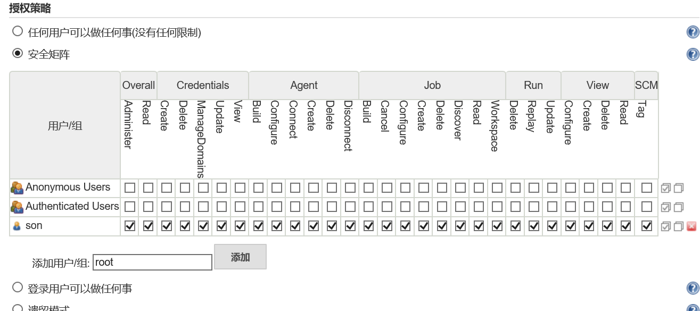This screenshot has width=700, height=311.
Task: Enable SCM Tag for Authenticated Users
Action: (x=647, y=207)
